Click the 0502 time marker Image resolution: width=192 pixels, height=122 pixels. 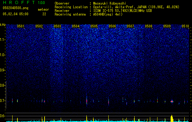pos(39,26)
